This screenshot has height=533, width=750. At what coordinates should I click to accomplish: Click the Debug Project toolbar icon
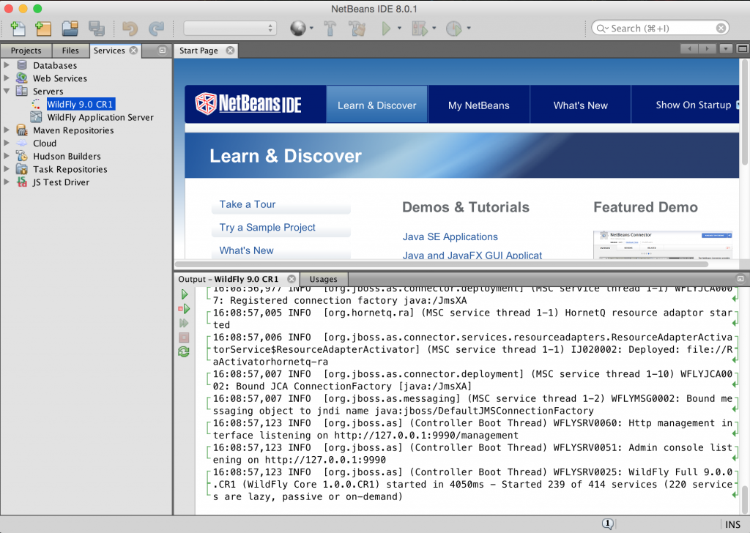(x=420, y=29)
